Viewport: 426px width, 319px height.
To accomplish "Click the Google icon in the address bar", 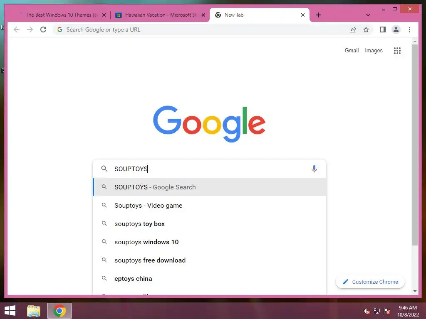I will click(60, 29).
